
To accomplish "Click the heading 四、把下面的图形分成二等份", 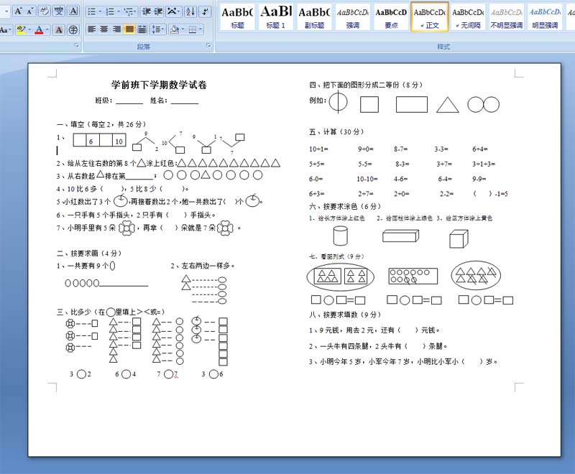I will point(366,85).
